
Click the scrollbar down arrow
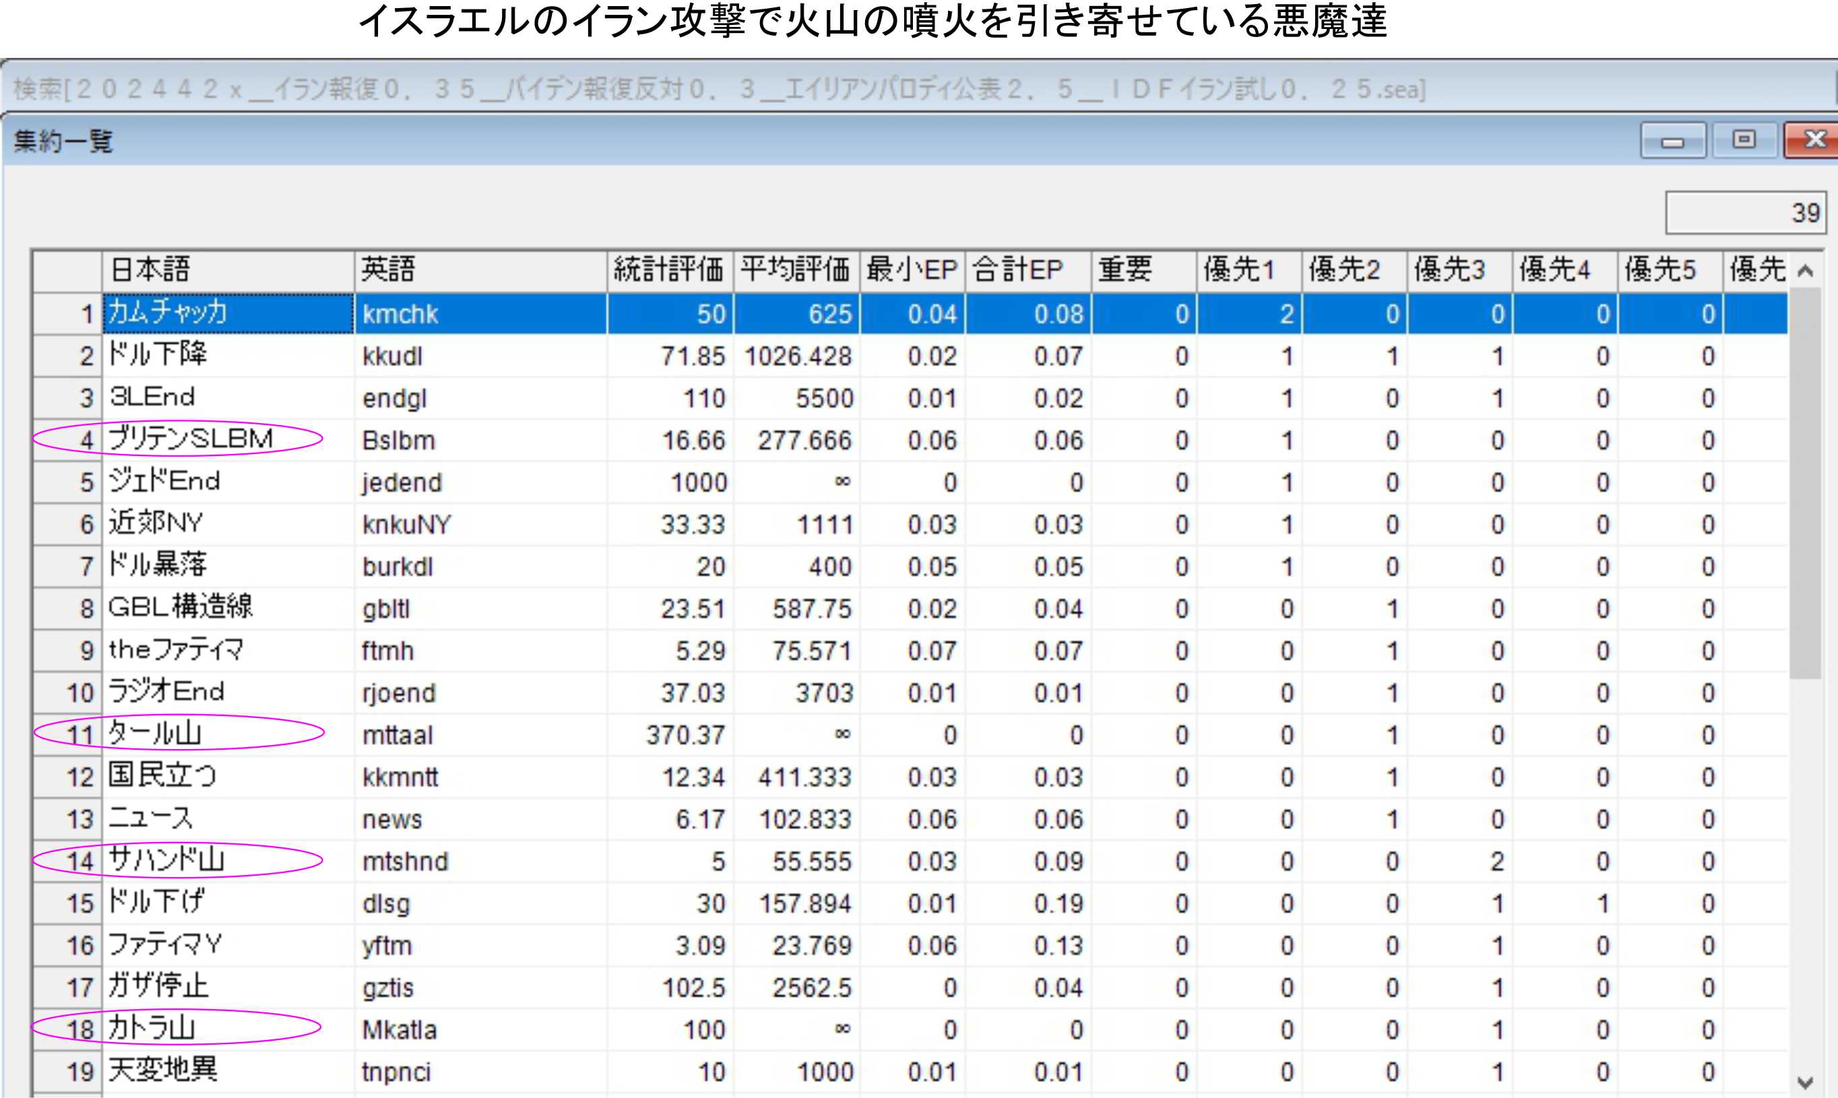click(x=1806, y=1082)
